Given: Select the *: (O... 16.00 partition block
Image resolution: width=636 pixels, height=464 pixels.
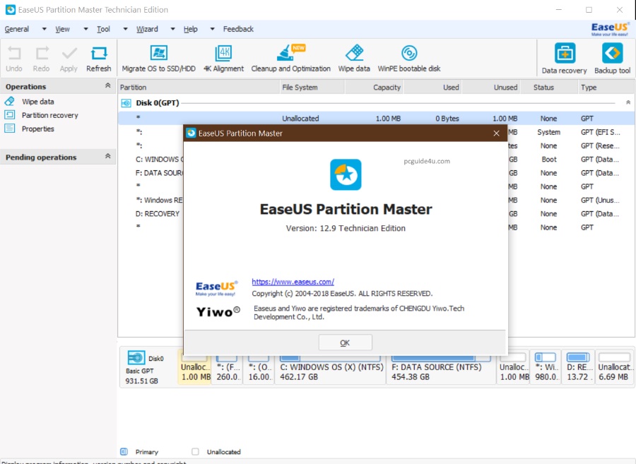Looking at the screenshot, I should point(259,367).
